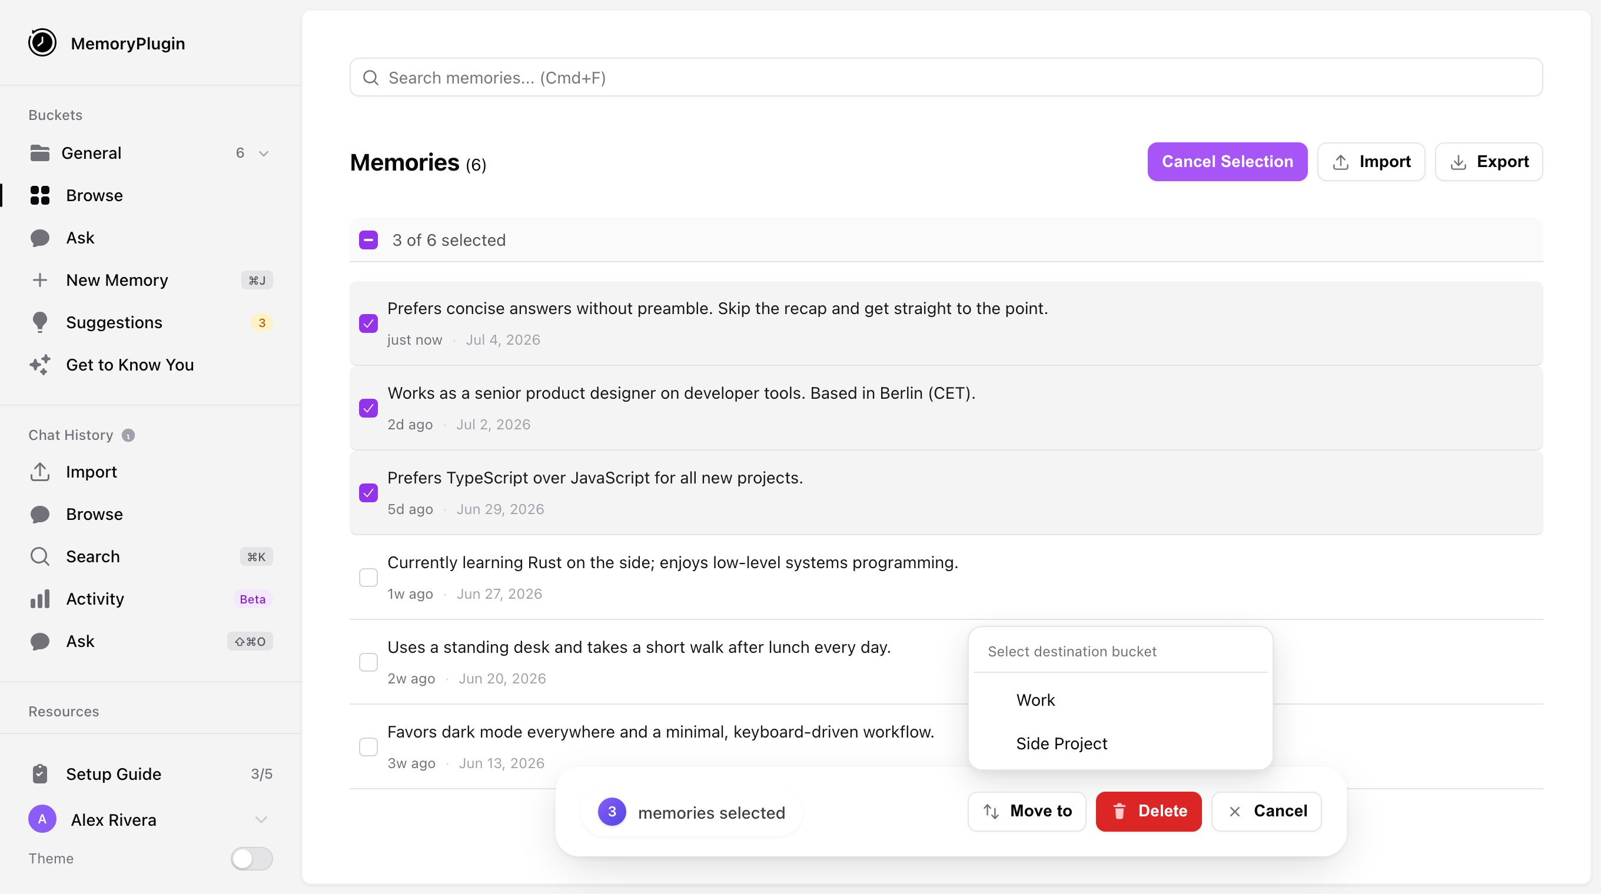
Task: Click the Setup Guide clipboard icon
Action: coord(40,774)
